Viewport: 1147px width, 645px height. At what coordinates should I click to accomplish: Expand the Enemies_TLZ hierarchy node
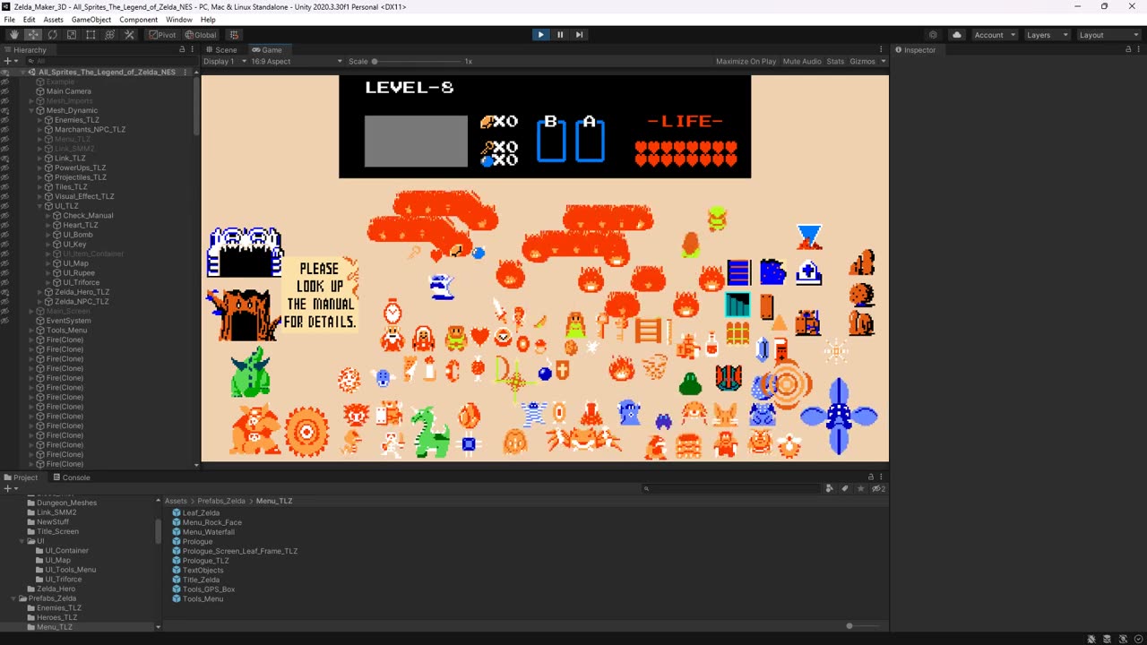[40, 120]
